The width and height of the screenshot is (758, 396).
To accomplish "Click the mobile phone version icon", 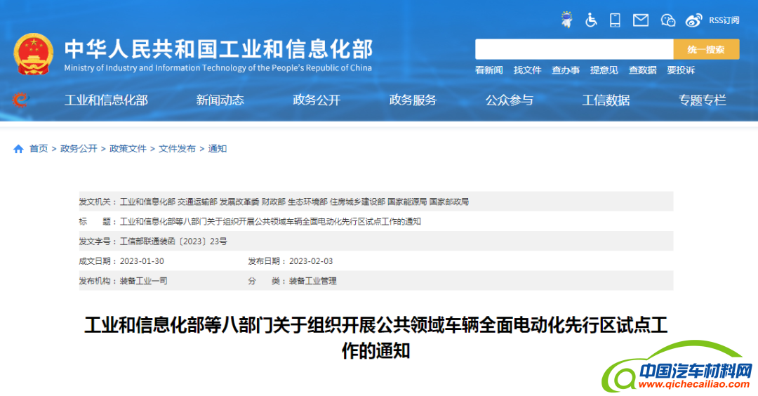I will pyautogui.click(x=615, y=20).
